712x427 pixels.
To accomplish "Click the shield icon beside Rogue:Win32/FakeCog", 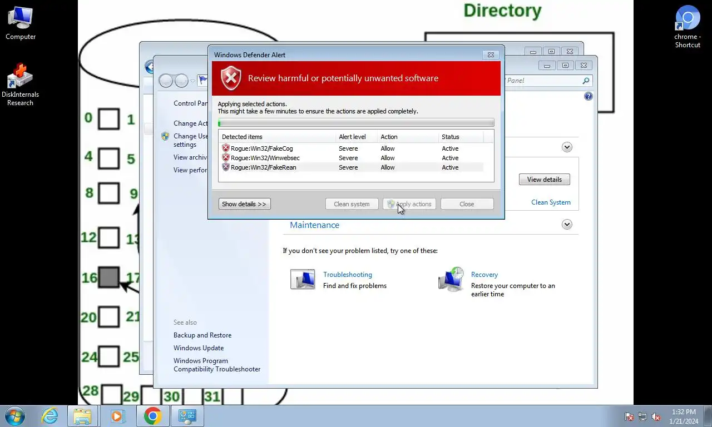I will [x=225, y=148].
